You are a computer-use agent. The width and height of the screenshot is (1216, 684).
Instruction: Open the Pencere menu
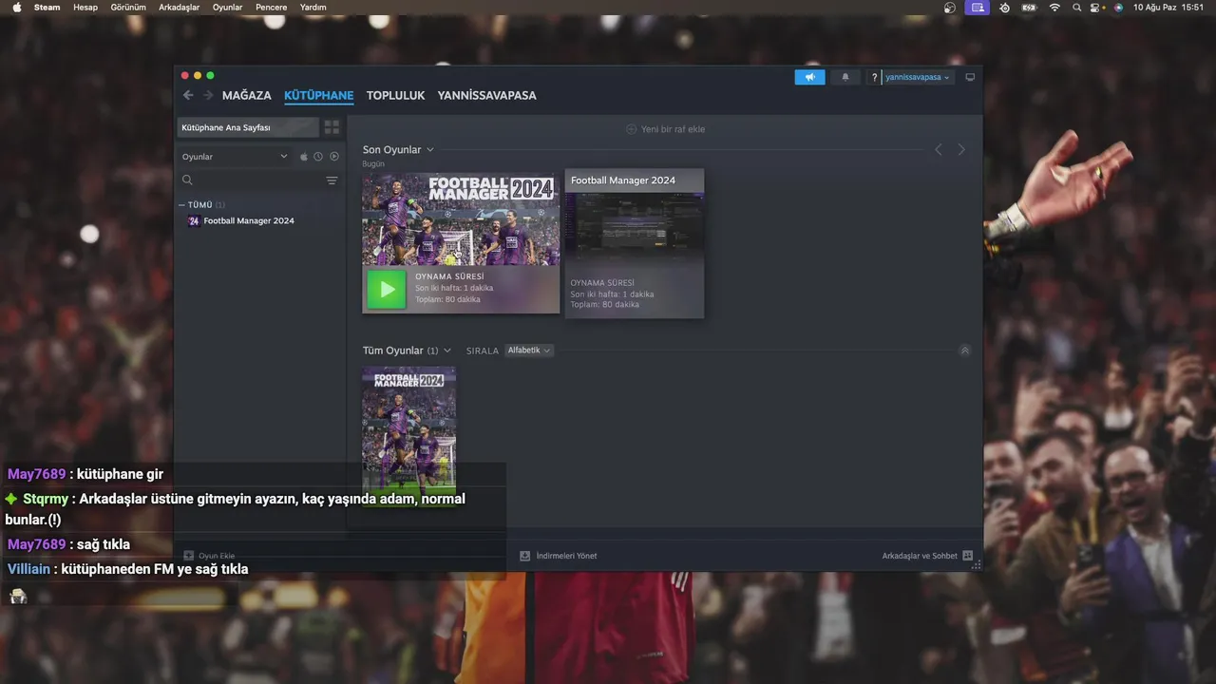point(272,8)
